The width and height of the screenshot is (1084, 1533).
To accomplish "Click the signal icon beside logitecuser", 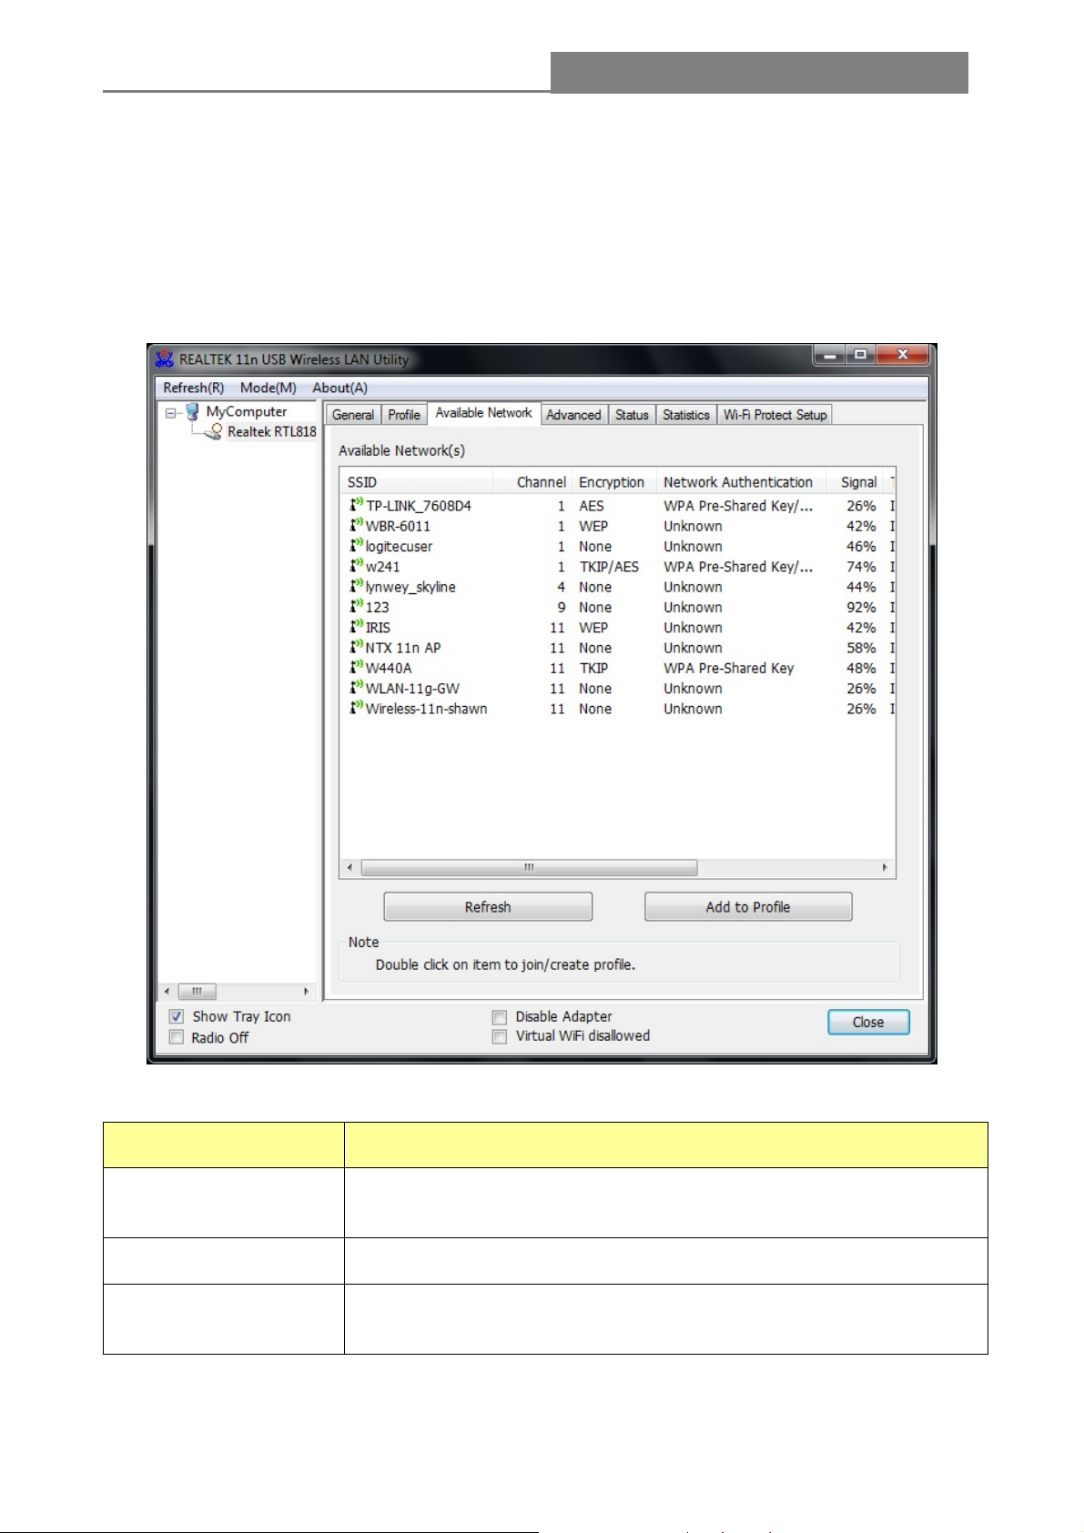I will click(357, 546).
